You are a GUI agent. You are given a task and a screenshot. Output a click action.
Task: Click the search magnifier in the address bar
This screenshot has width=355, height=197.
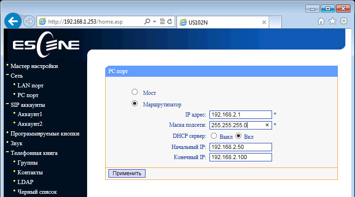pyautogui.click(x=147, y=21)
